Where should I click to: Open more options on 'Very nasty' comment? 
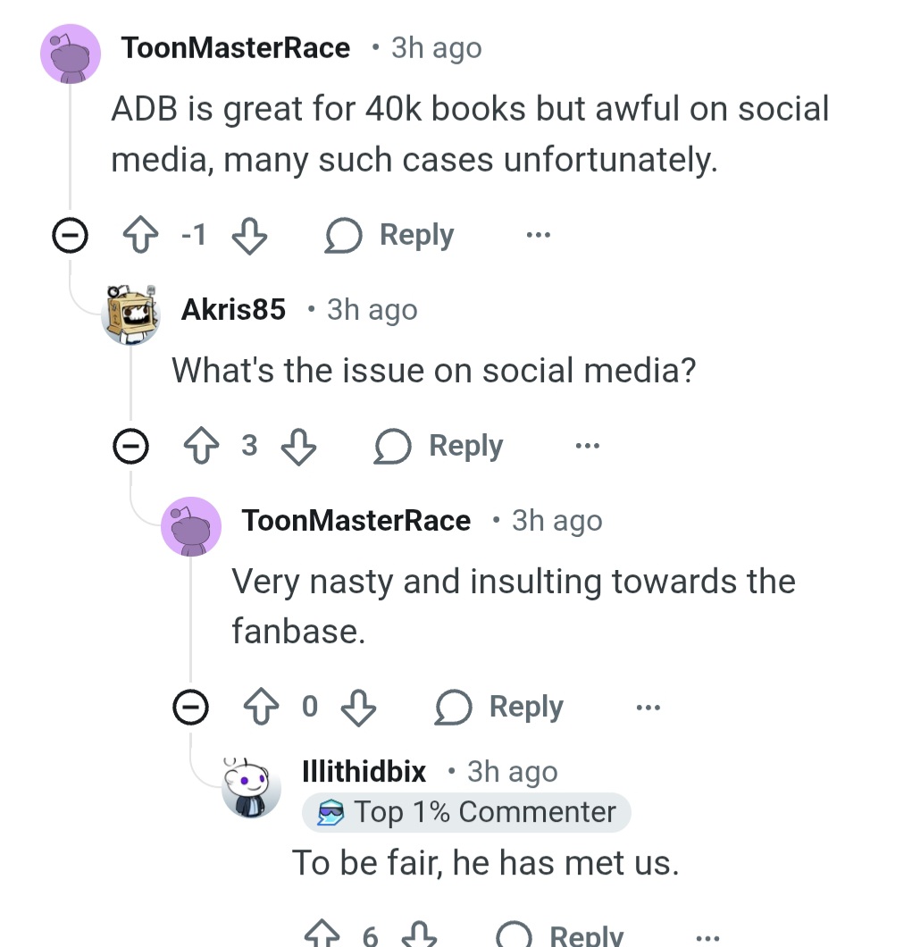pos(648,708)
